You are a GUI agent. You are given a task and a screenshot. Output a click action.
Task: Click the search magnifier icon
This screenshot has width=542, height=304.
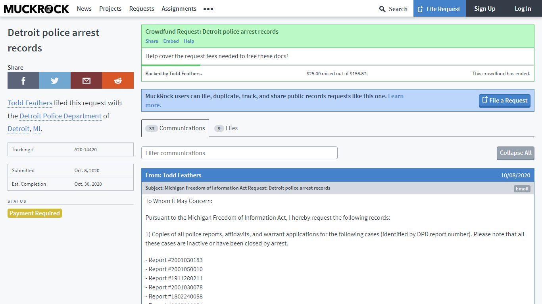pos(382,9)
